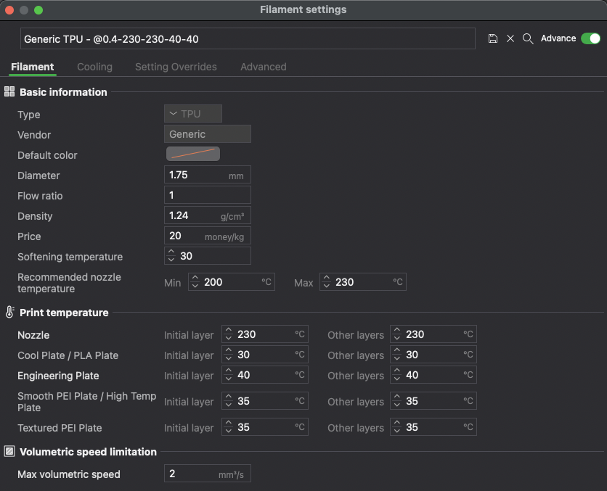This screenshot has height=491, width=607.
Task: Toggle the Advance mode switch
Action: [590, 38]
